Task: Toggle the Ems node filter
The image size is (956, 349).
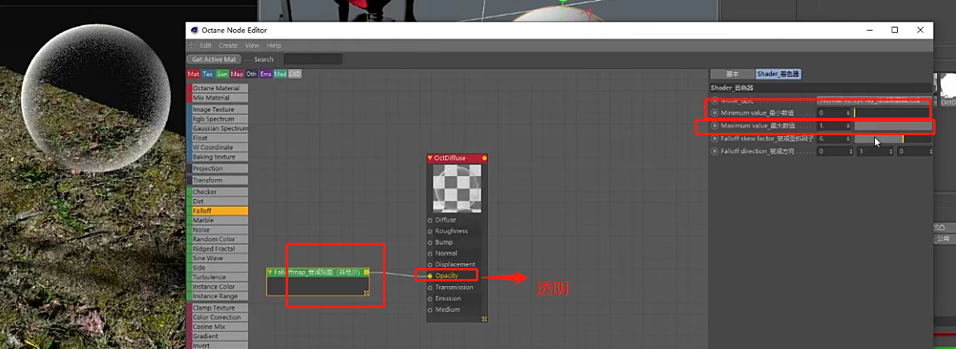Action: [266, 74]
